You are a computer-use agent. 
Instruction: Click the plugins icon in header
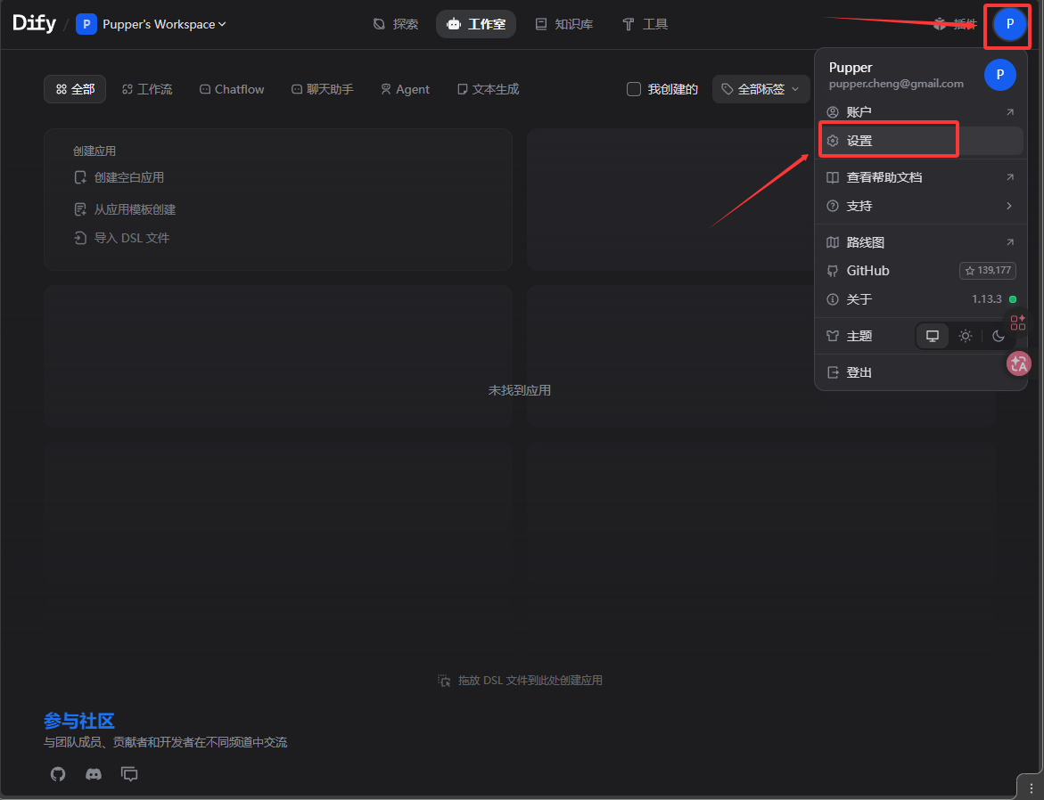pyautogui.click(x=939, y=24)
